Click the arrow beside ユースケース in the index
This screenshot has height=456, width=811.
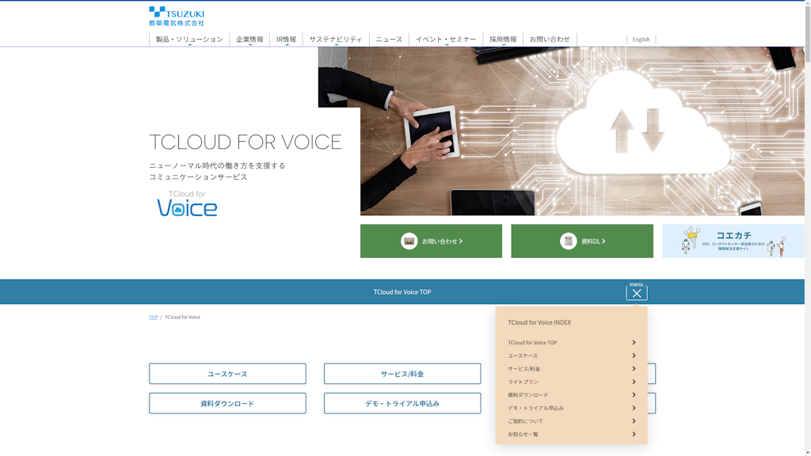click(634, 355)
